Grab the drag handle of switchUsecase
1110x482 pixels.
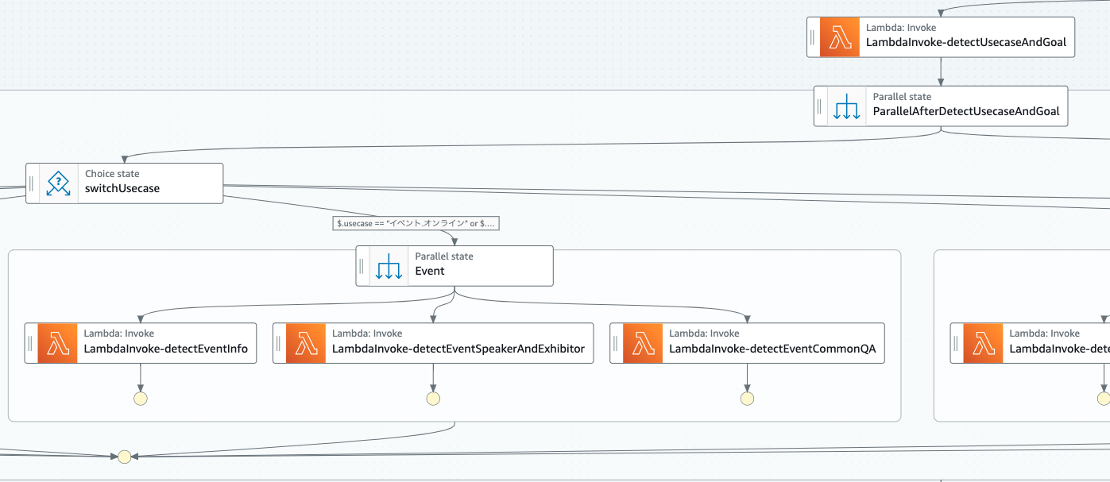[32, 183]
